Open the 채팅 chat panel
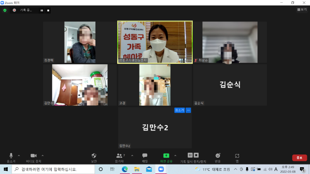 145,157
